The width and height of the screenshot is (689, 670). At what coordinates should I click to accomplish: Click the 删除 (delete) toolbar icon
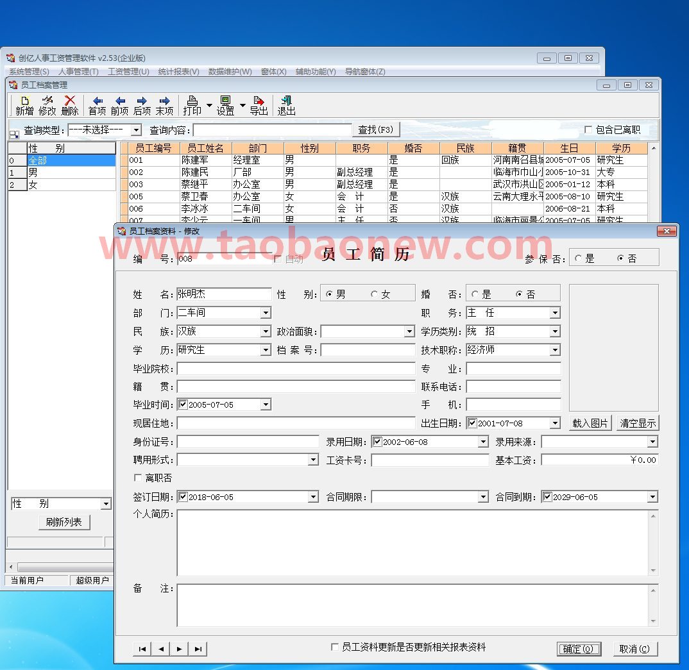pyautogui.click(x=69, y=106)
